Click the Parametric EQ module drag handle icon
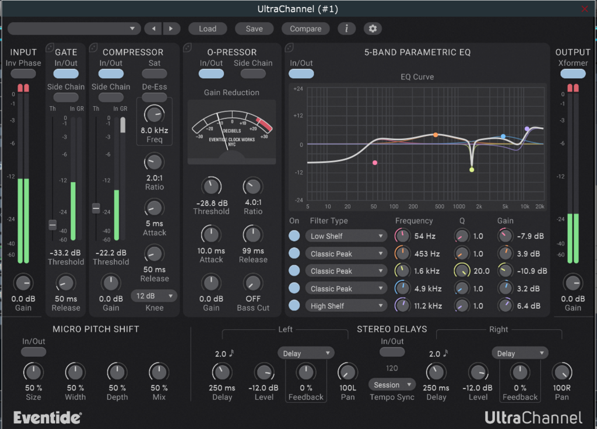Image resolution: width=597 pixels, height=429 pixels. coord(289,47)
